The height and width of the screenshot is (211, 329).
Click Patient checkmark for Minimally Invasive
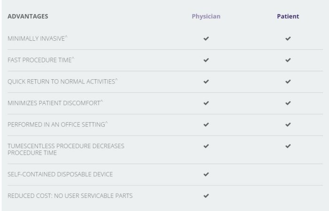288,38
